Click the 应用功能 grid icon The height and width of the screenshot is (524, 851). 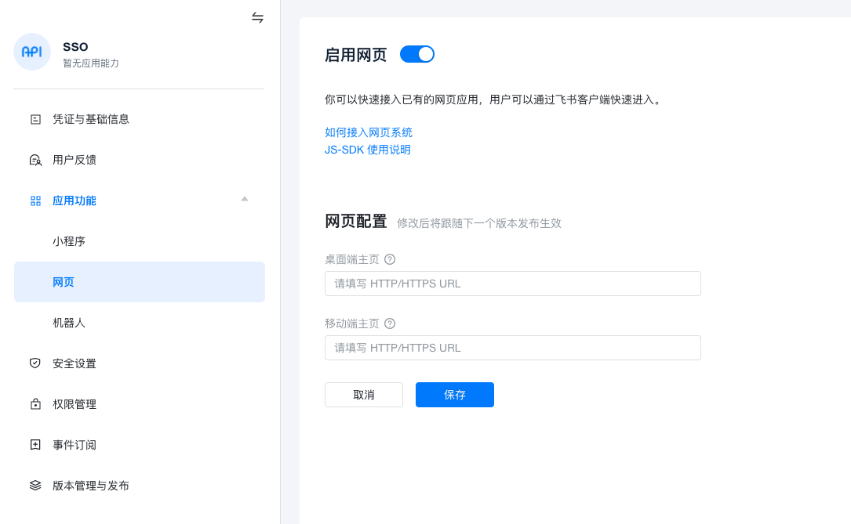pos(35,201)
